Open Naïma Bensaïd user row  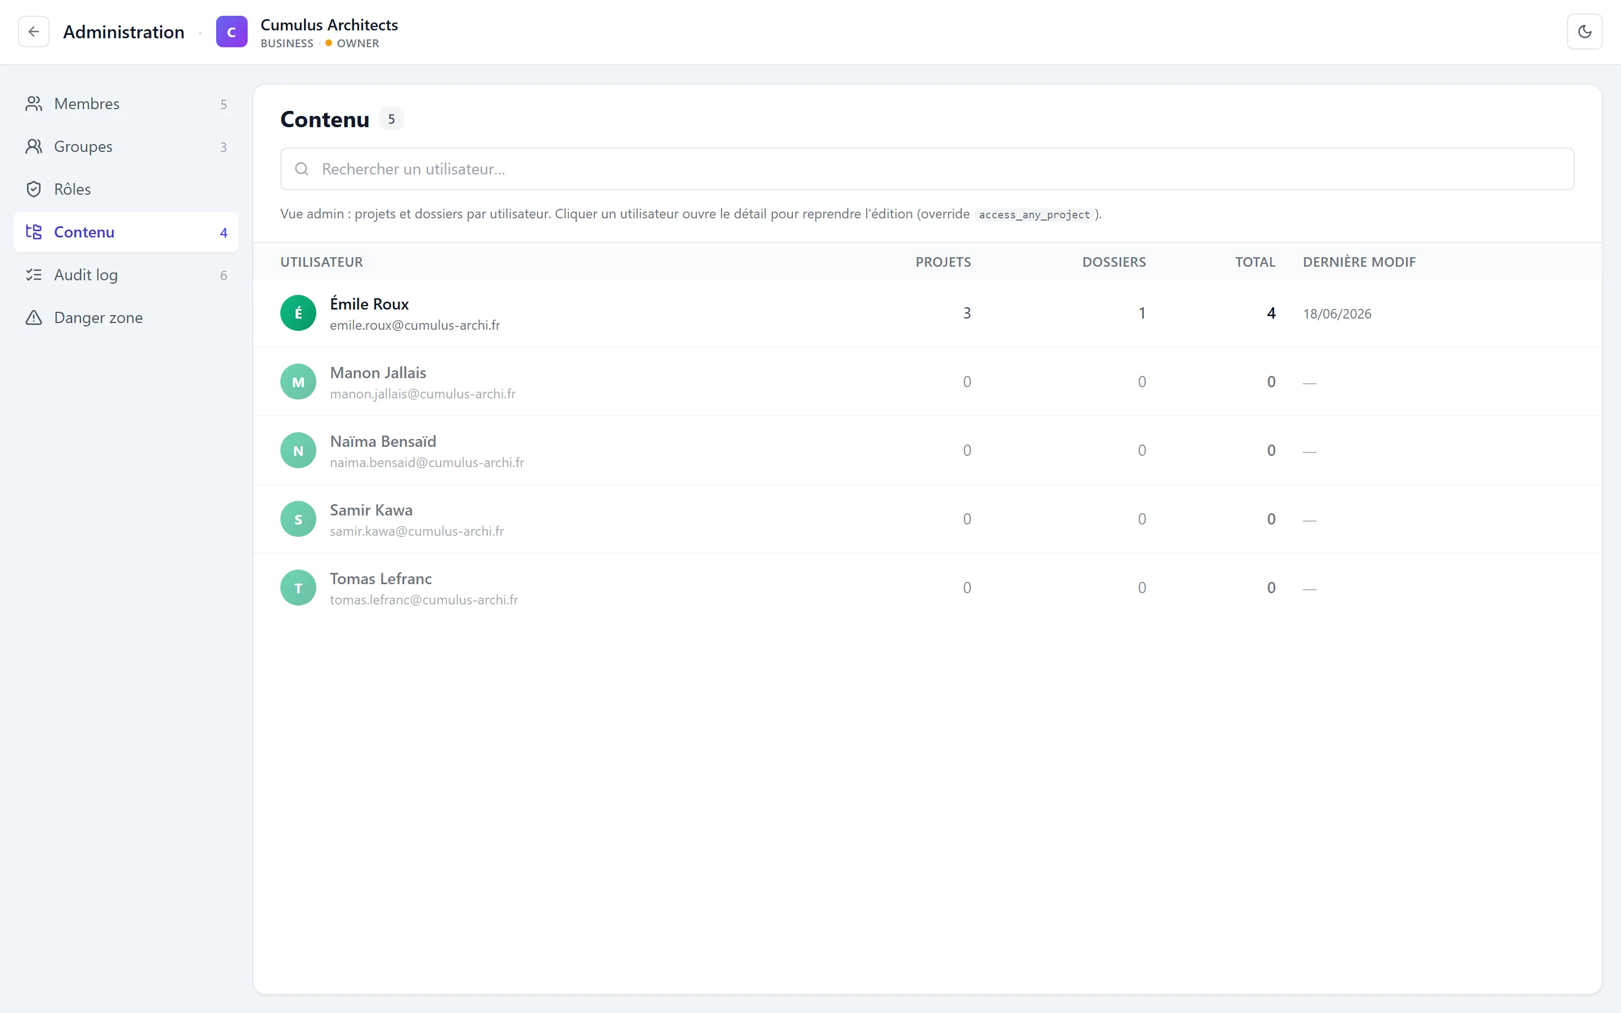pos(927,450)
